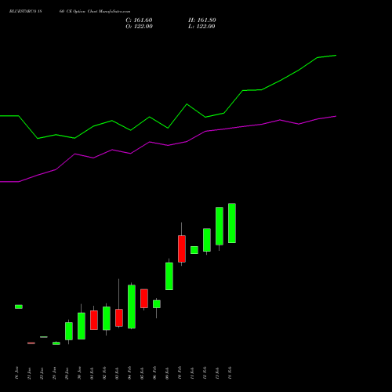This screenshot has width=392, height=392.
Task: Select the last rightmost green candle
Action: 232,223
